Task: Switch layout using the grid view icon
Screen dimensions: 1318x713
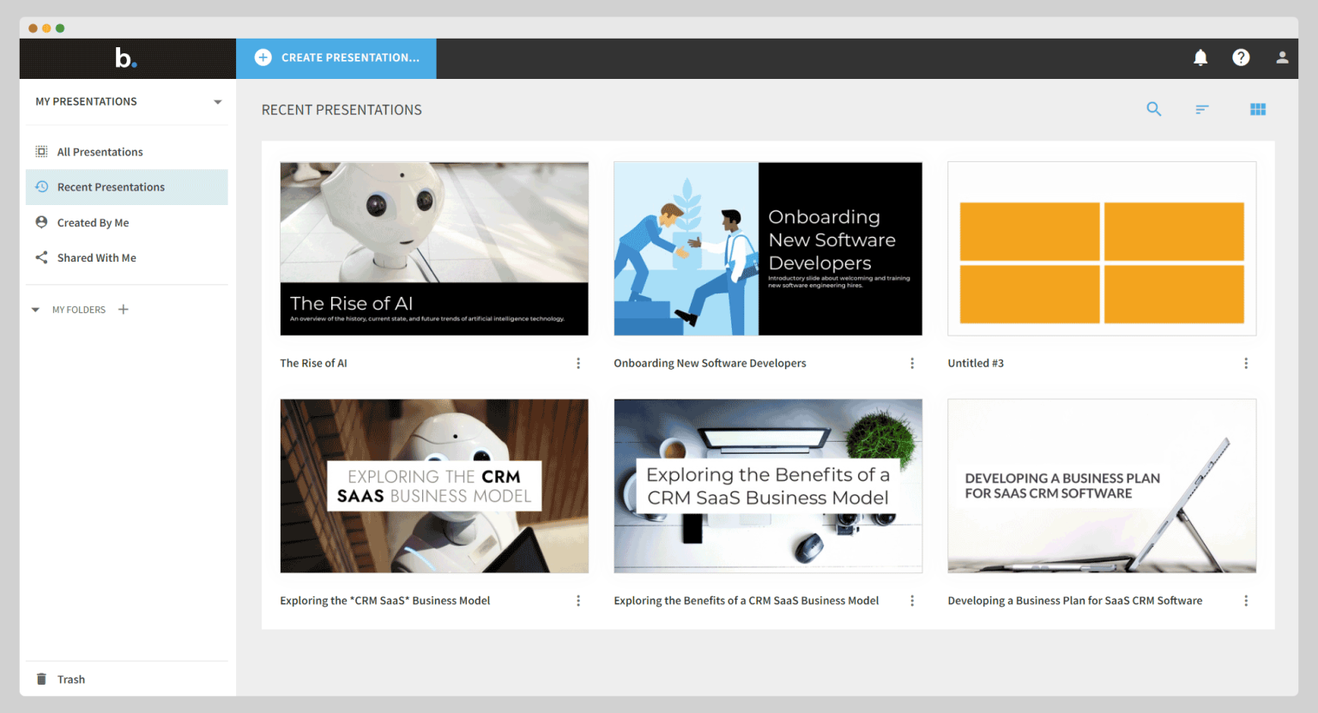Action: tap(1258, 109)
